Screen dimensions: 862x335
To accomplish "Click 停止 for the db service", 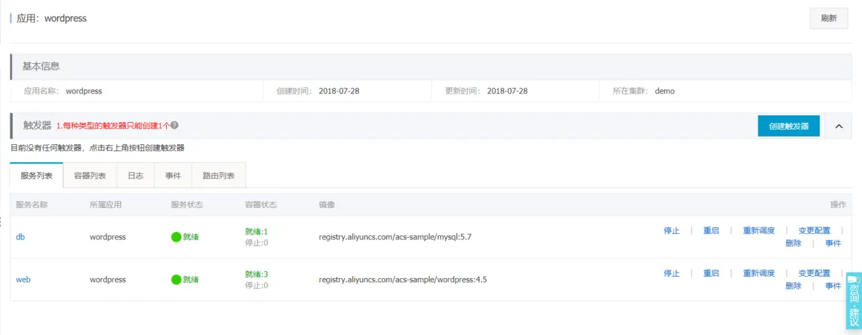I will [672, 231].
